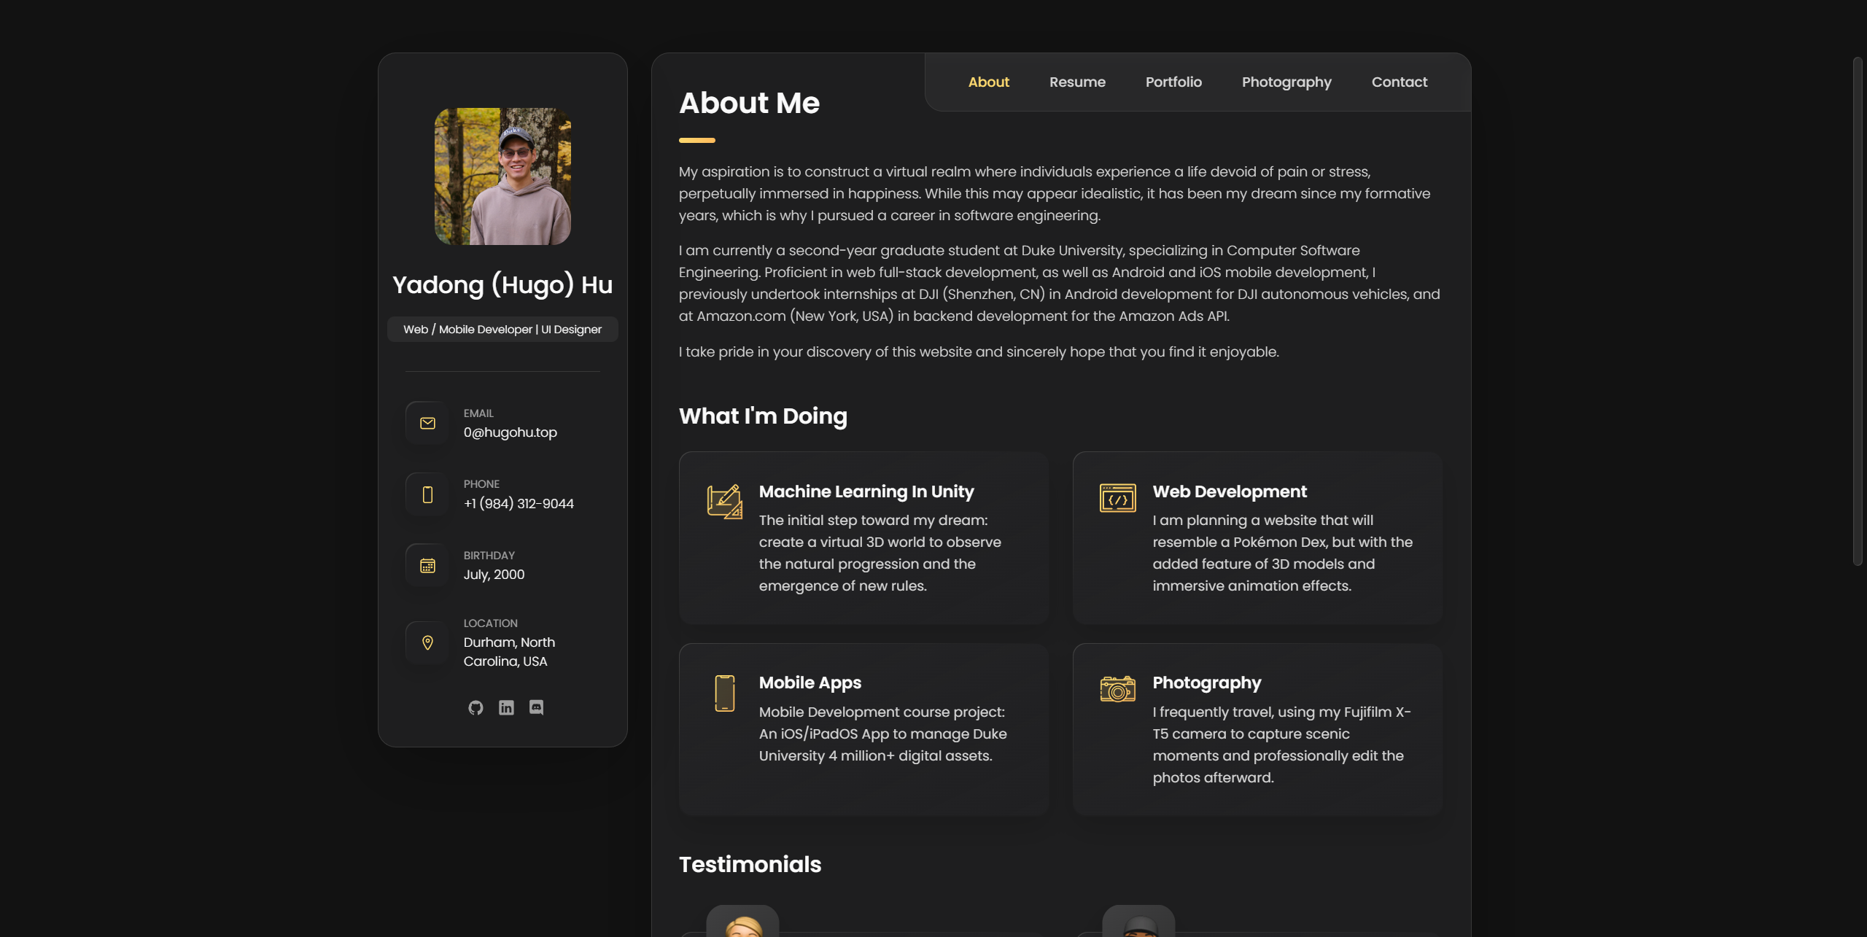The height and width of the screenshot is (937, 1867).
Task: Click the Mobile Apps phone icon
Action: click(x=724, y=693)
